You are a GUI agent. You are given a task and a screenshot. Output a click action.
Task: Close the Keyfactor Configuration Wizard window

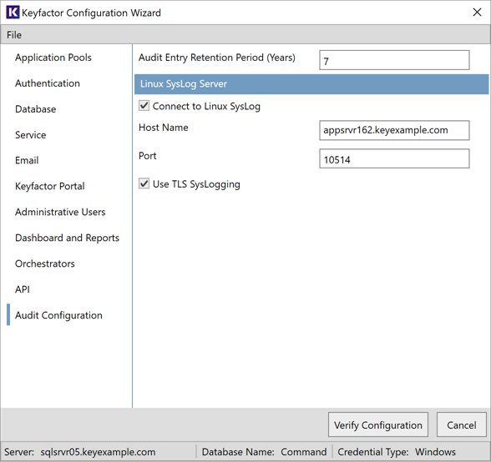click(477, 13)
